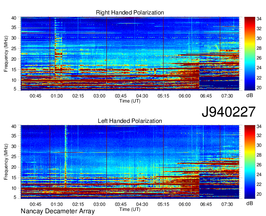Click "06:00" time tick under Left Handed plot
The image size is (266, 216).
tap(185, 204)
